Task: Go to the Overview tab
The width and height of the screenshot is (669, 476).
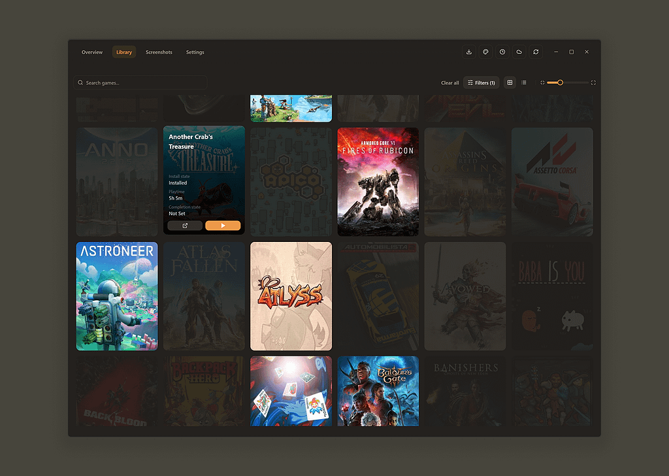Action: (x=92, y=52)
